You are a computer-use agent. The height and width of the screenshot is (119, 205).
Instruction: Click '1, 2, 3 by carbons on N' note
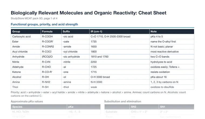point(172,82)
